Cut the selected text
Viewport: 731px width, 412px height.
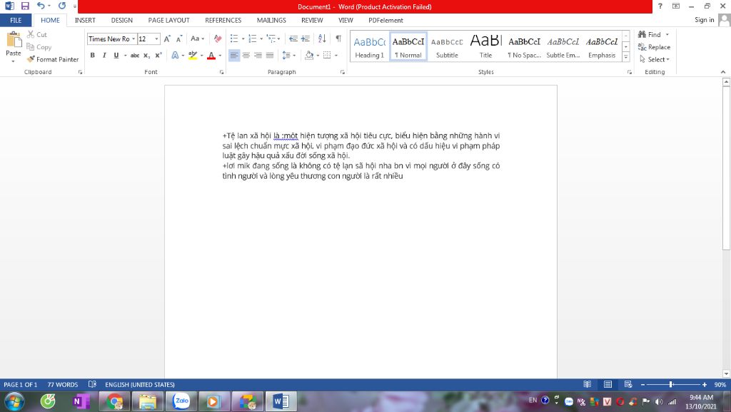click(x=37, y=34)
